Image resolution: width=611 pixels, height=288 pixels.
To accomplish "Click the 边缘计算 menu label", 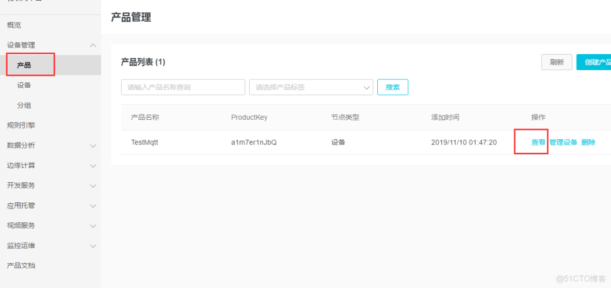I will coord(21,166).
